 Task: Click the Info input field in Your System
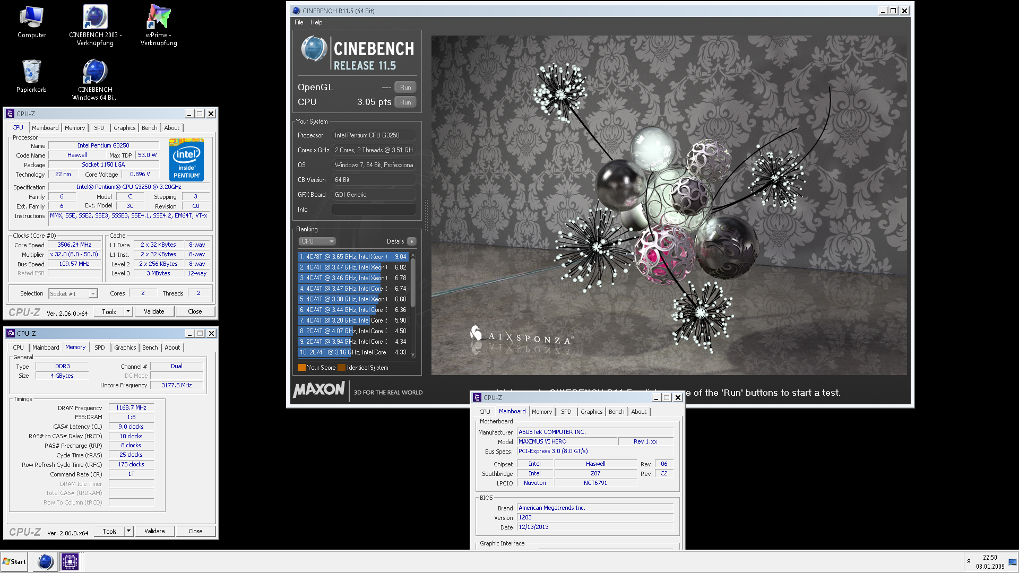(x=374, y=210)
